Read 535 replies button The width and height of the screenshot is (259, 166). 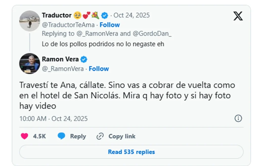click(x=131, y=152)
